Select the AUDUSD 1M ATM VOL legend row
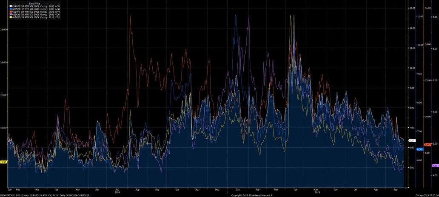This screenshot has height=197, width=439. pyautogui.click(x=34, y=17)
